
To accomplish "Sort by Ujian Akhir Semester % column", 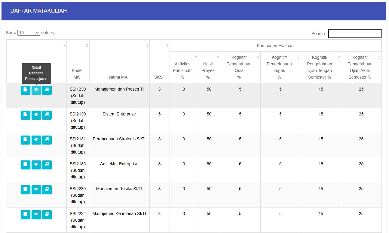I will pyautogui.click(x=361, y=67).
